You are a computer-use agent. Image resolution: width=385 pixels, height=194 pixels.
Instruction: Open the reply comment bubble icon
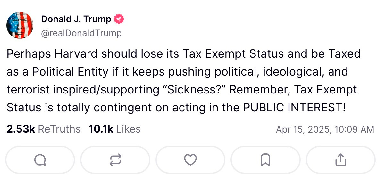[x=39, y=160]
